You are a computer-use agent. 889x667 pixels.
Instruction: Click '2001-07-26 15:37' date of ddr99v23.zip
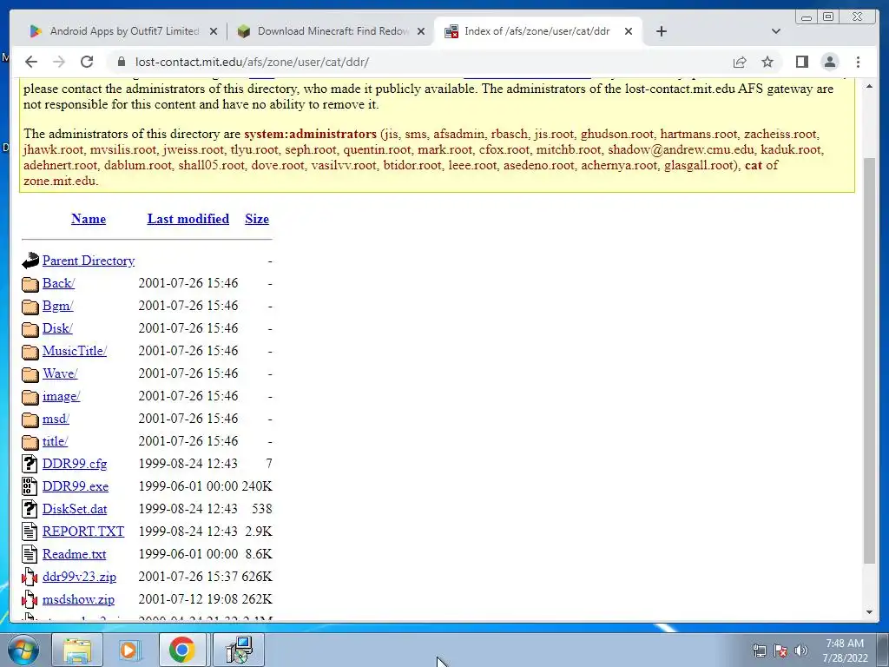pyautogui.click(x=188, y=577)
